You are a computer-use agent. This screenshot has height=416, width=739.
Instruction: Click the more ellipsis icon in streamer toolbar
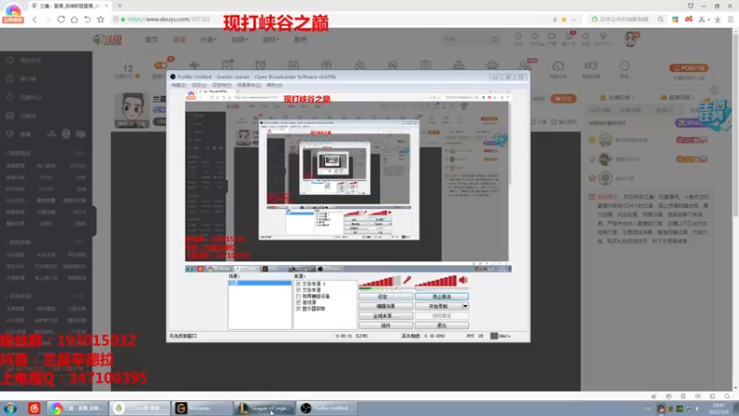pyautogui.click(x=624, y=66)
